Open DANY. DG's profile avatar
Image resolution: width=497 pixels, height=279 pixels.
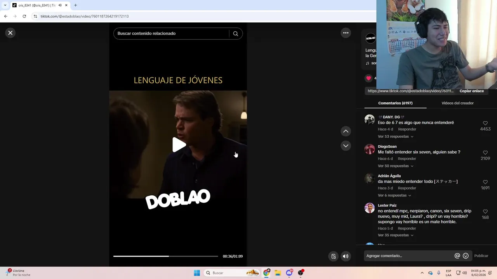(370, 119)
